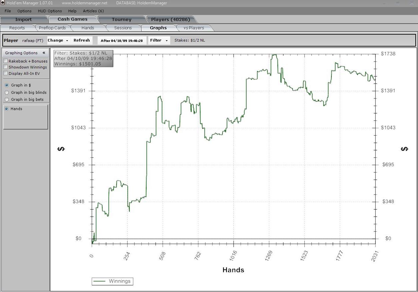Image resolution: width=418 pixels, height=292 pixels.
Task: Select the Hands radio button
Action: coord(6,109)
